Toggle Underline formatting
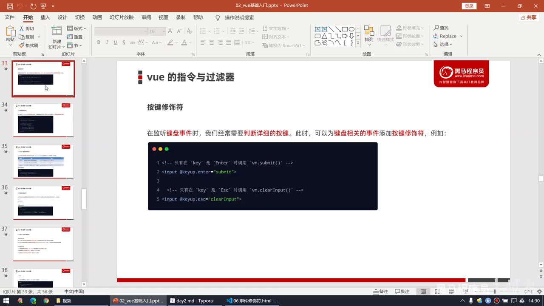544x306 pixels. point(115,42)
